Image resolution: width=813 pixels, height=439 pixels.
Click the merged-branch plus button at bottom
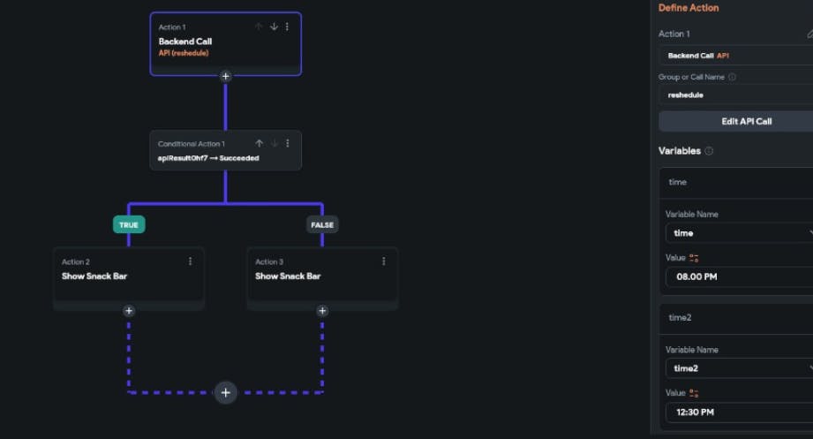coord(226,393)
